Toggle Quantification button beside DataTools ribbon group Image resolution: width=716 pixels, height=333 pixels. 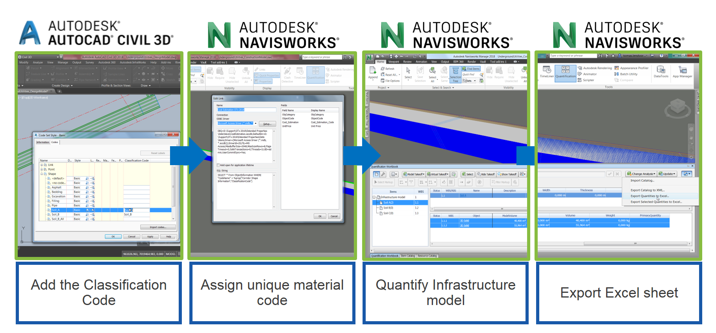pos(565,74)
